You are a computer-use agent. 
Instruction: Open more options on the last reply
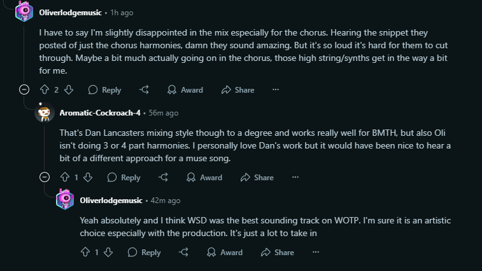pos(315,253)
